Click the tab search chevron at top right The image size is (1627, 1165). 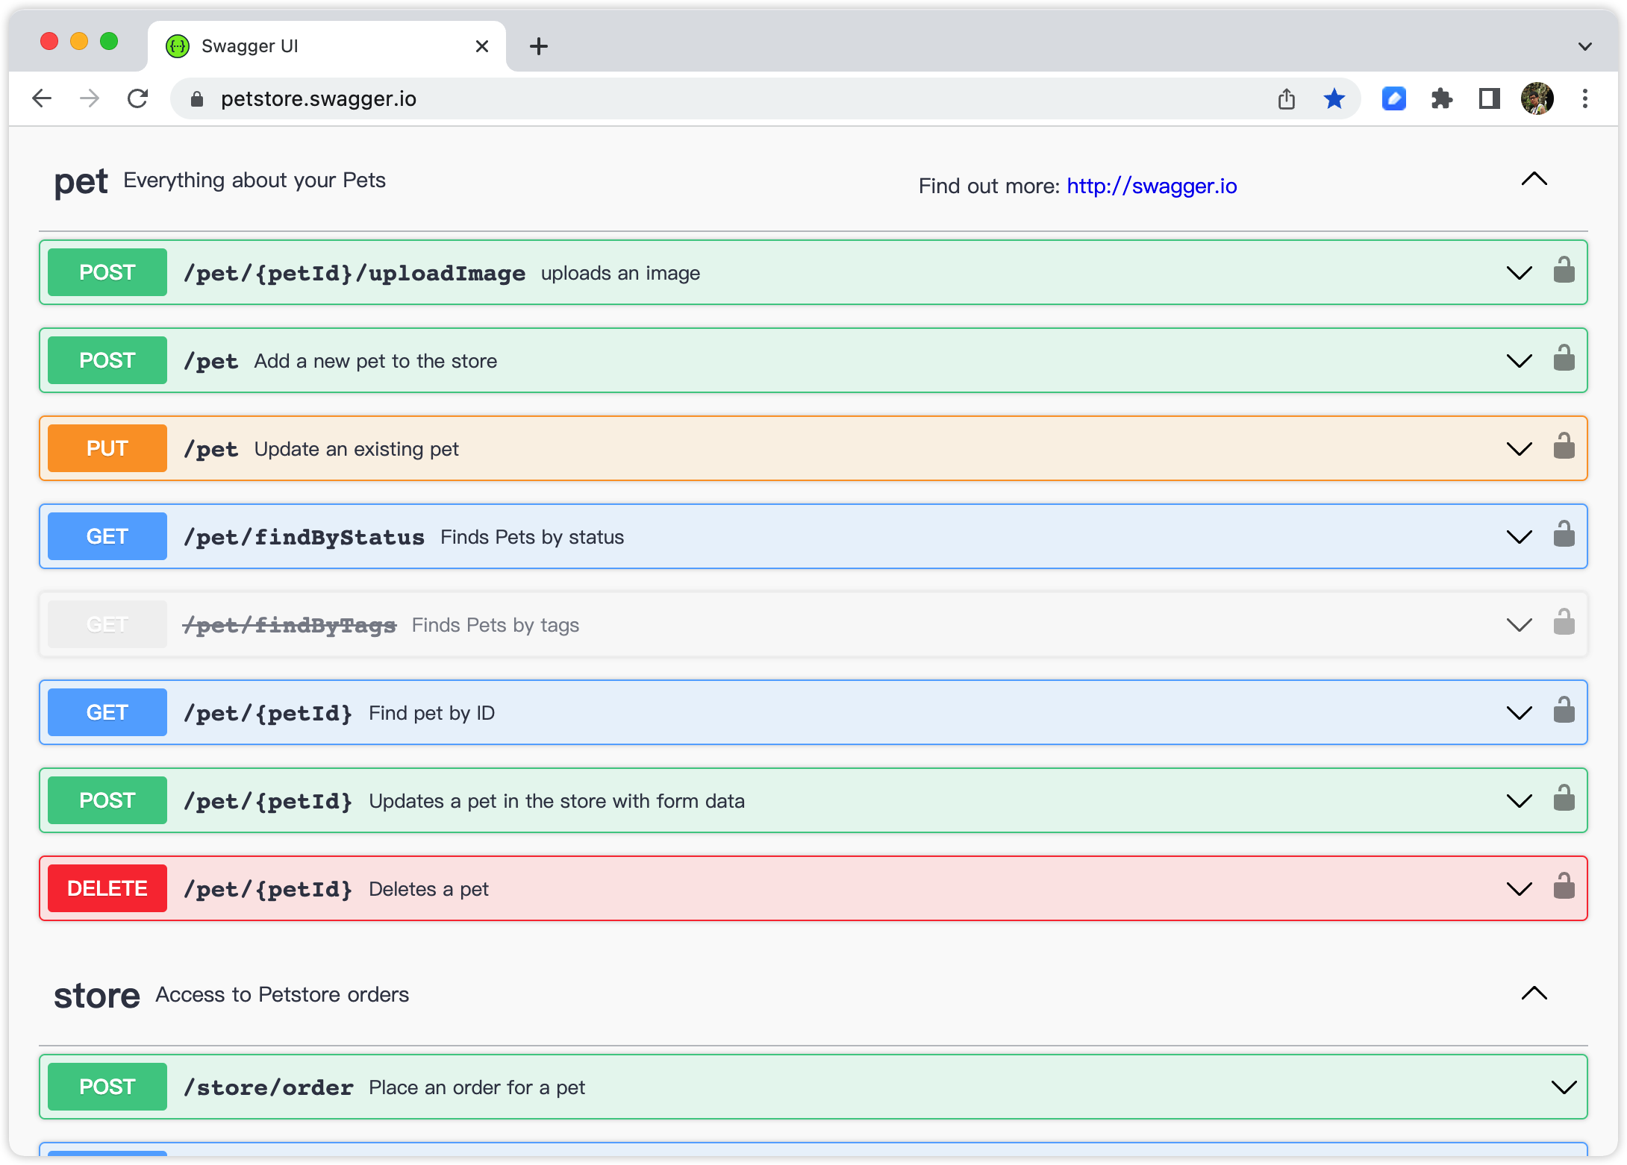point(1585,46)
